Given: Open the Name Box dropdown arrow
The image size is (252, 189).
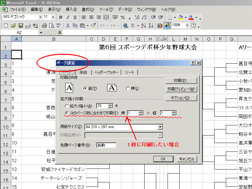Looking at the screenshot, I should coord(41,33).
